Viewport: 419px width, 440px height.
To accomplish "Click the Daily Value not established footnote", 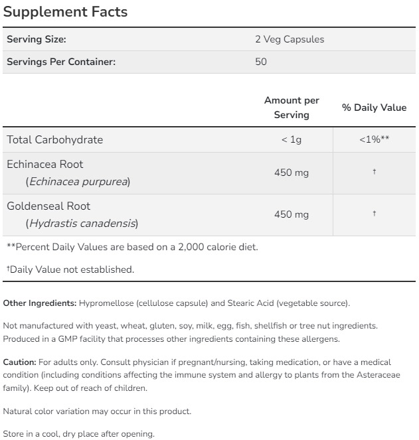I will click(70, 269).
